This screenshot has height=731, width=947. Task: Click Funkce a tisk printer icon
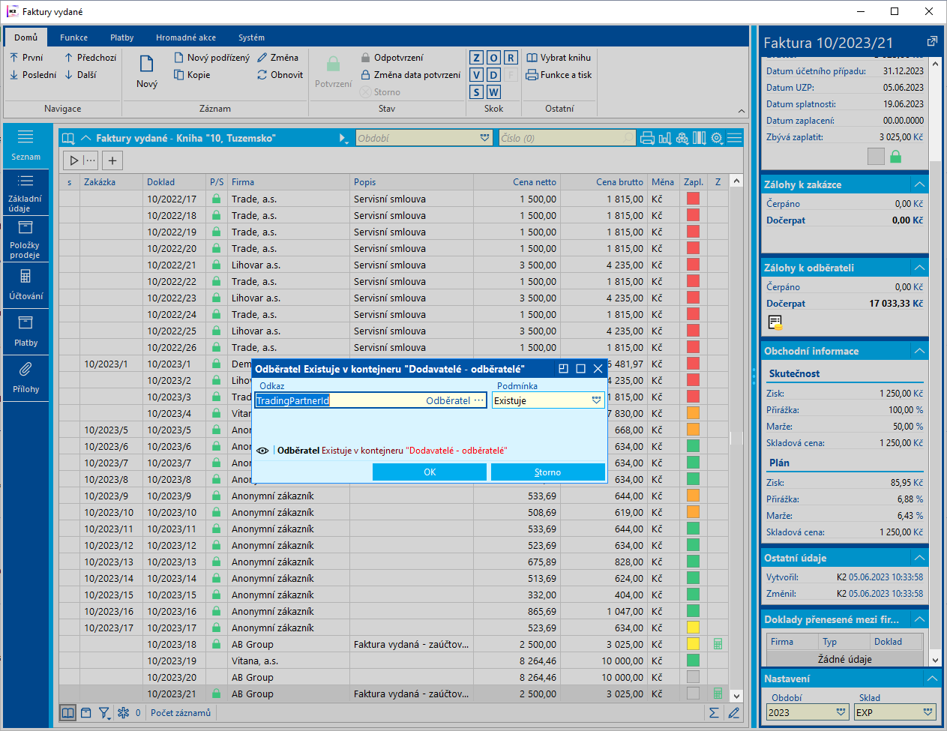point(532,75)
